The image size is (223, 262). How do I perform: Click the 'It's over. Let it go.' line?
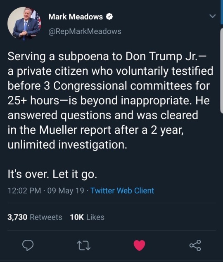click(x=52, y=174)
